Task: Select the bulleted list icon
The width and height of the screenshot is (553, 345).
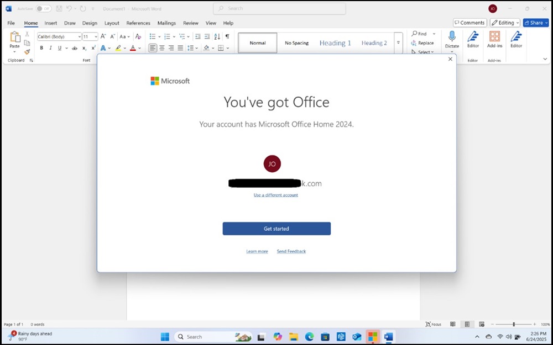Action: pyautogui.click(x=152, y=36)
